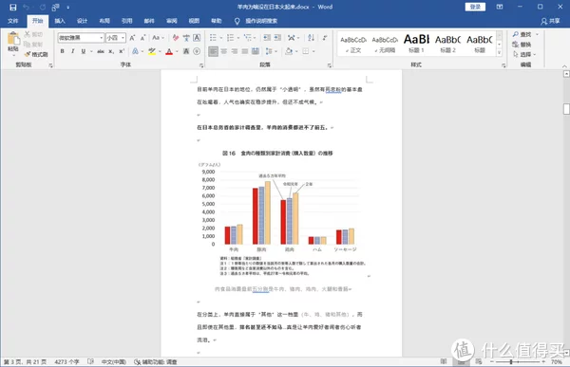Image resolution: width=570 pixels, height=367 pixels.
Task: Apply bullet list formatting icon
Action: (213, 38)
